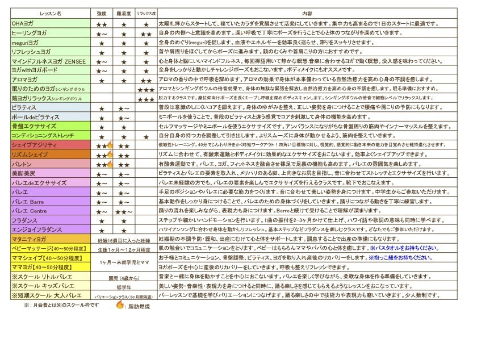Select the リズムシェイプ lesson name
This screenshot has width=477, height=338.
click(x=30, y=155)
